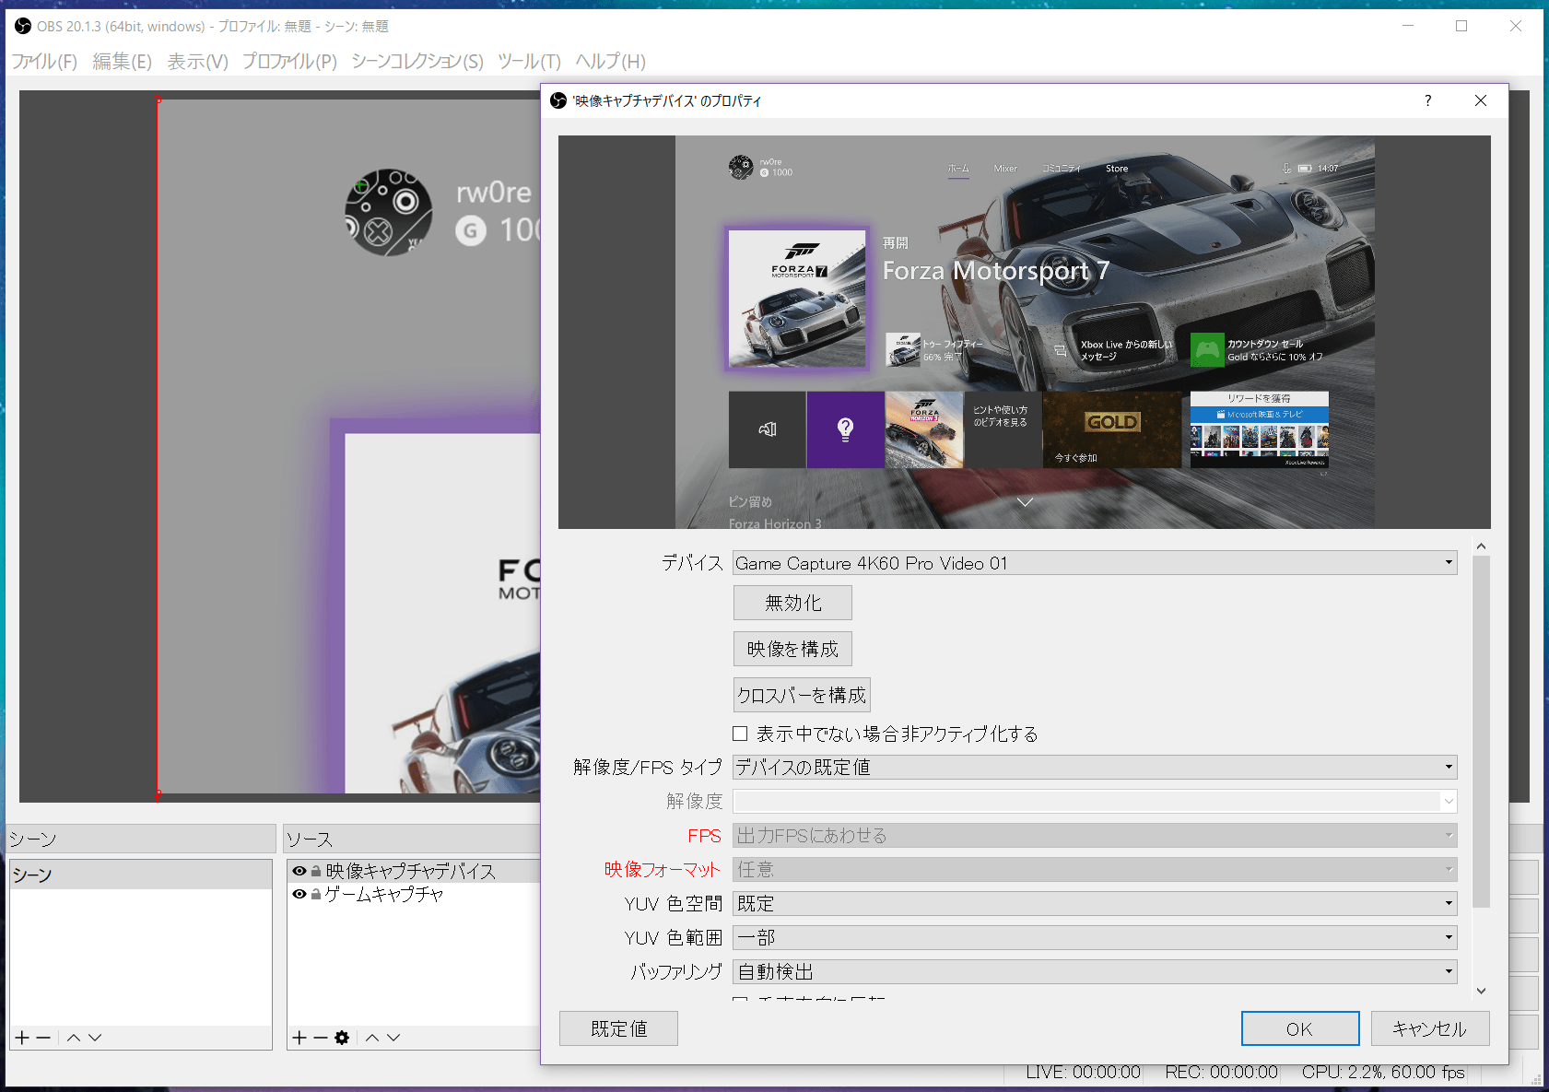Click the help question mark in properties dialog
This screenshot has width=1549, height=1092.
(1427, 100)
